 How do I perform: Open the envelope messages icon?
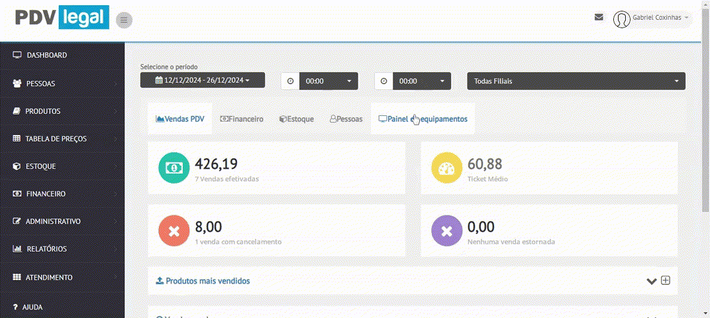pyautogui.click(x=599, y=17)
